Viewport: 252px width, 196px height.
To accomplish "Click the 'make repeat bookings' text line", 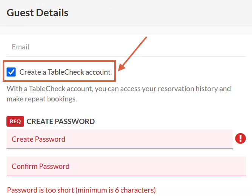I will (41, 99).
